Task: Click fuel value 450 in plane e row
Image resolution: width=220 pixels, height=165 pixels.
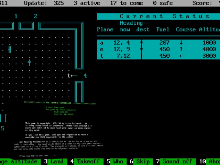Action: coord(164,49)
